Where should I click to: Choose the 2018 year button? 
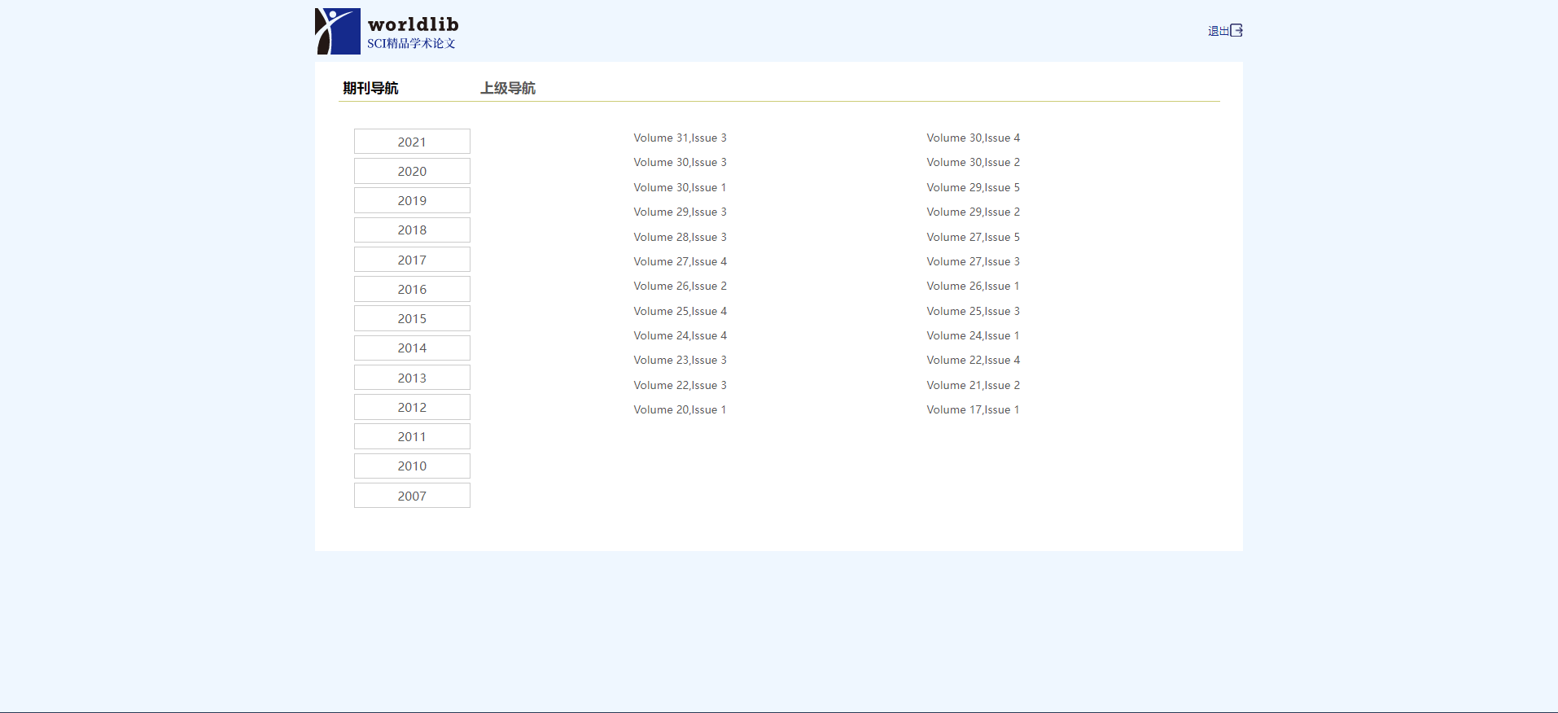coord(412,230)
